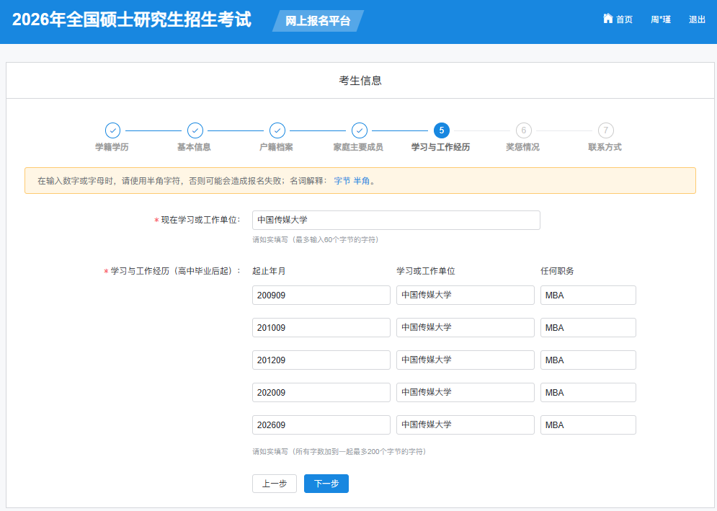Viewport: 717px width, 511px height.
Task: Click the 户籍档案 step checkmark icon
Action: tap(277, 131)
